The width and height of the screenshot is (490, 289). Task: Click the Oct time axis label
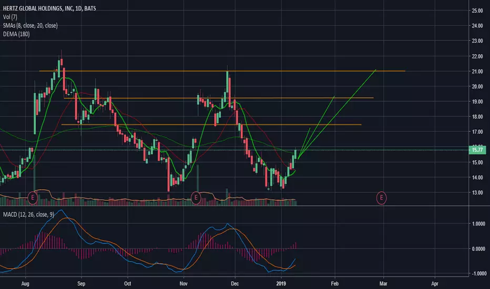point(128,284)
